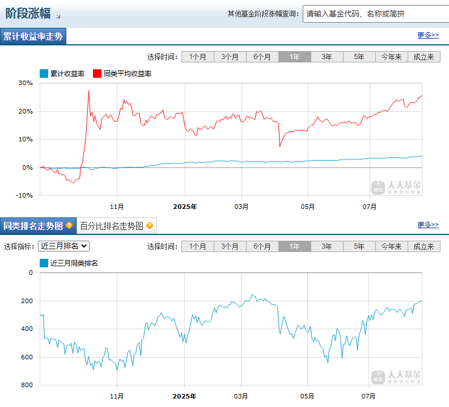Click the 阶段涨幅 heading text
The width and height of the screenshot is (449, 407).
(28, 13)
